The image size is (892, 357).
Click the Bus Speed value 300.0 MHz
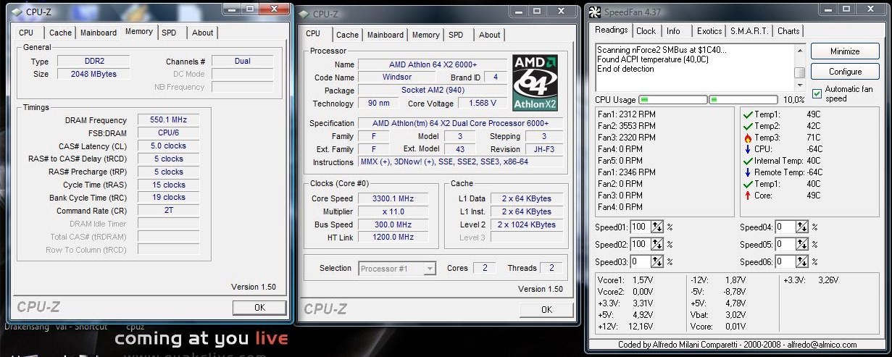click(x=393, y=224)
